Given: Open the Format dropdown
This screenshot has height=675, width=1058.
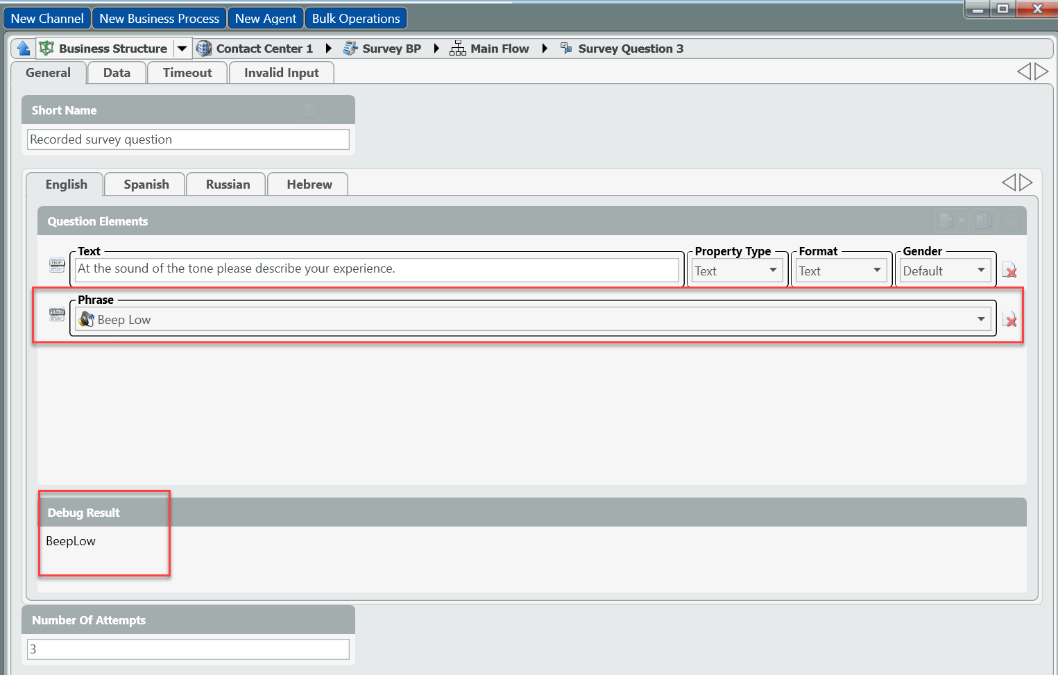Looking at the screenshot, I should [876, 271].
